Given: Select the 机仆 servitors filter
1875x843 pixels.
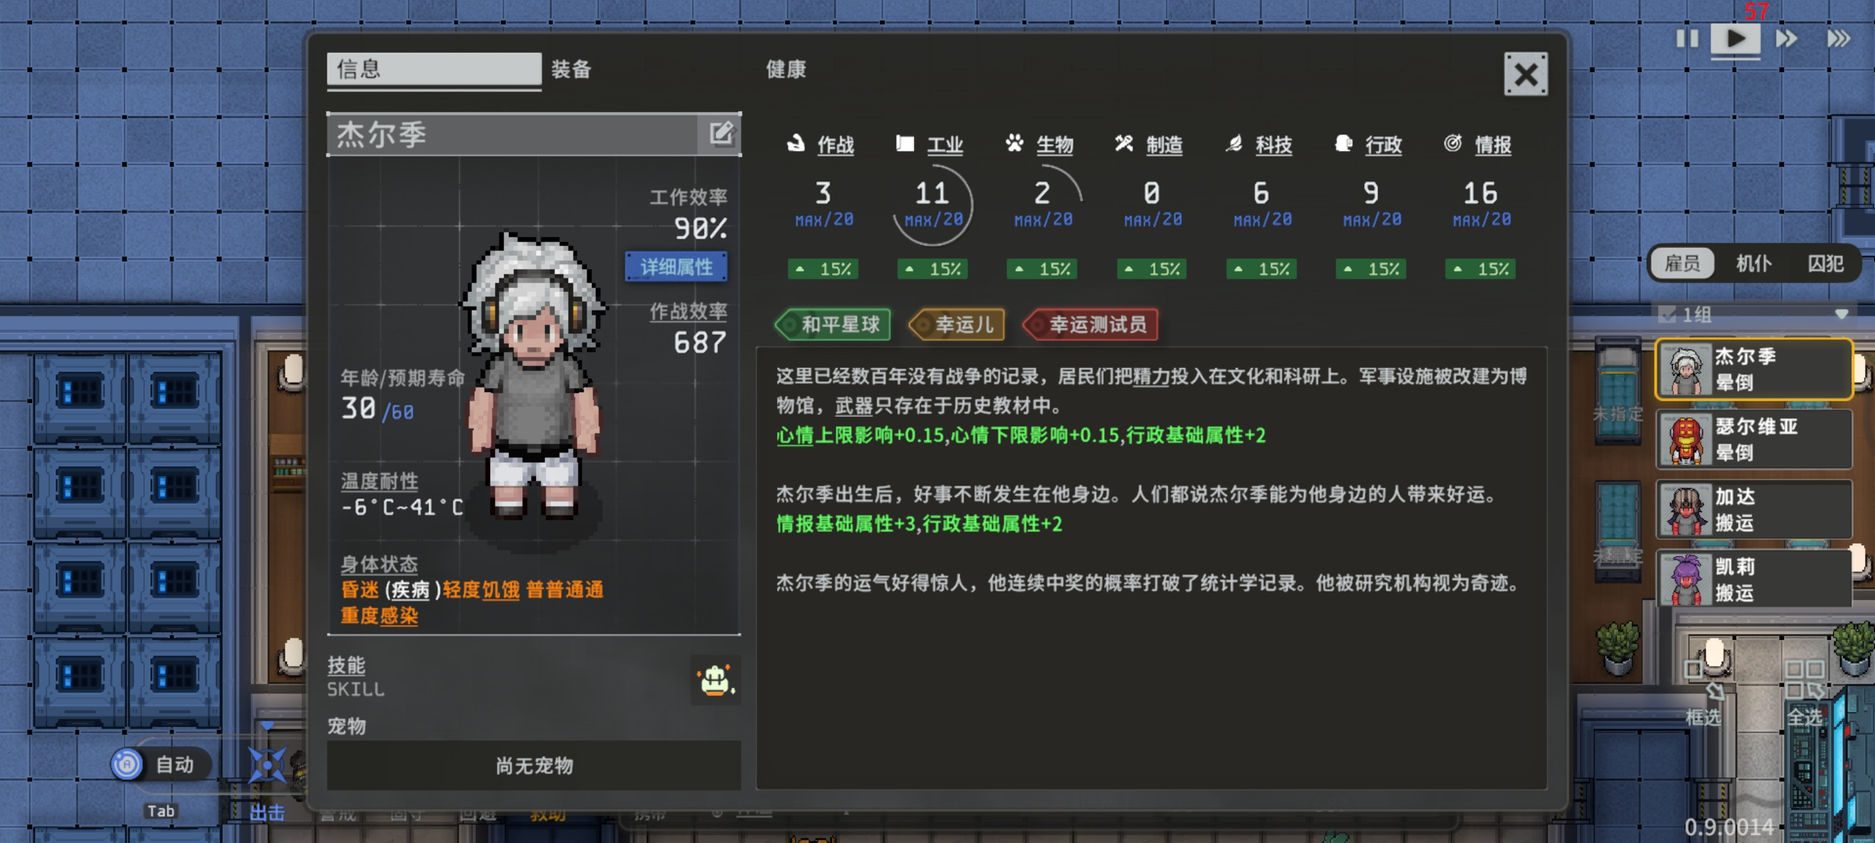Looking at the screenshot, I should (x=1753, y=264).
